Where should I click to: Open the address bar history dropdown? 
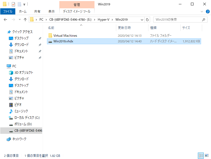pyautogui.click(x=142, y=20)
